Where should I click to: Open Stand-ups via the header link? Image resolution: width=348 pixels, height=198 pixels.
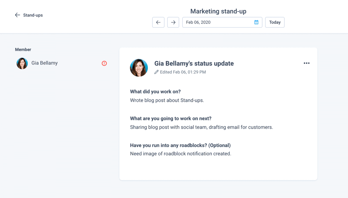33,15
